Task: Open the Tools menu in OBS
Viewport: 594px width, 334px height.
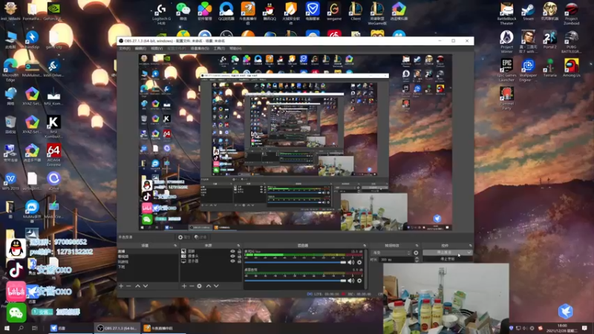Action: pos(219,48)
